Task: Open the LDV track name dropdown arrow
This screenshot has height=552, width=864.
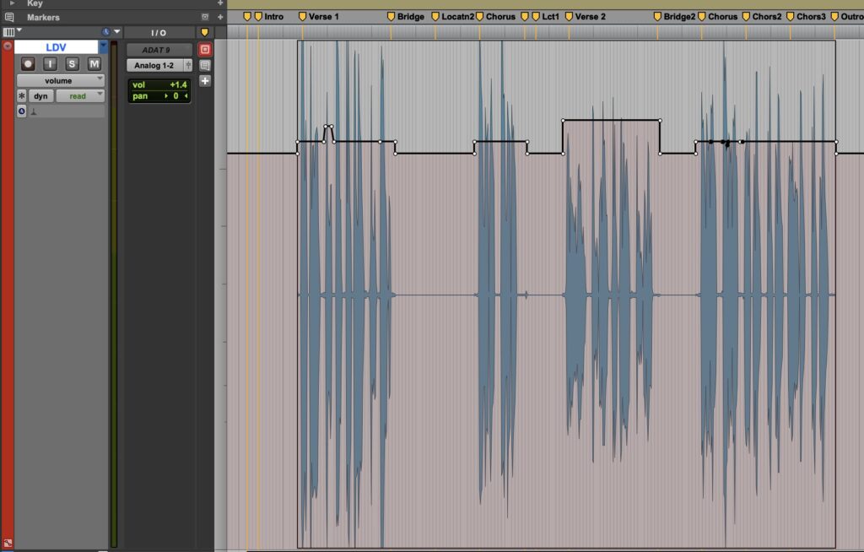Action: (x=104, y=48)
